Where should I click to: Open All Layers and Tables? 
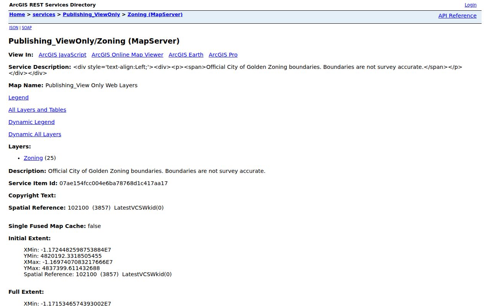pos(37,110)
